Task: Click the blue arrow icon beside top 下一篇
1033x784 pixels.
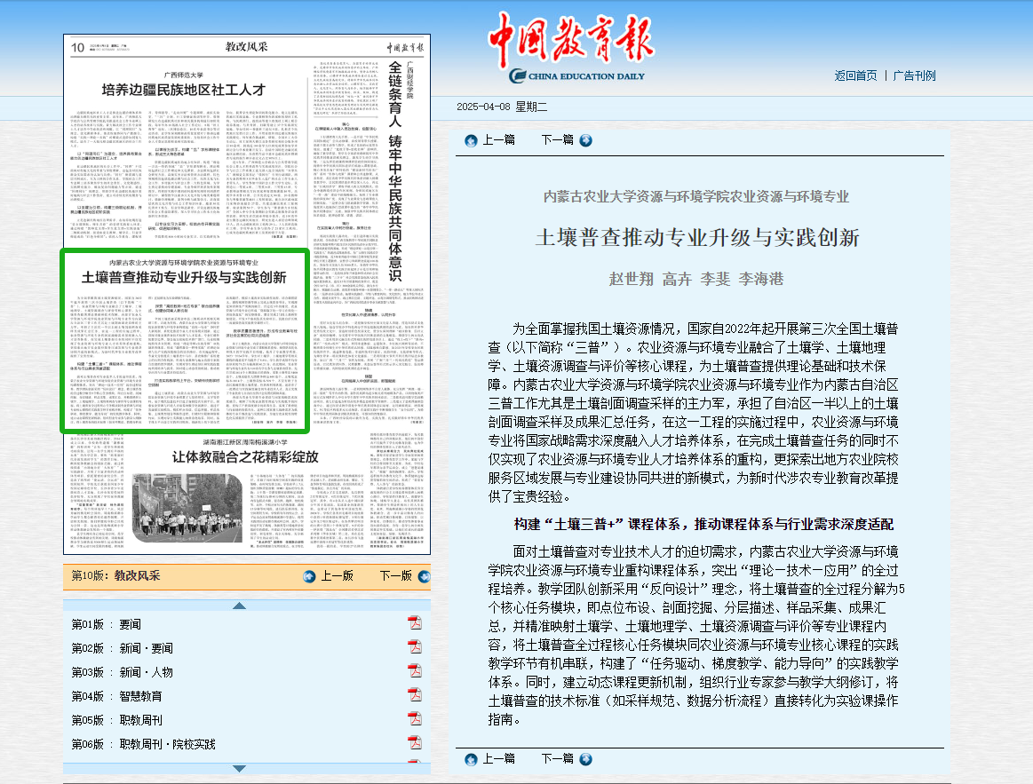Action: coord(585,140)
